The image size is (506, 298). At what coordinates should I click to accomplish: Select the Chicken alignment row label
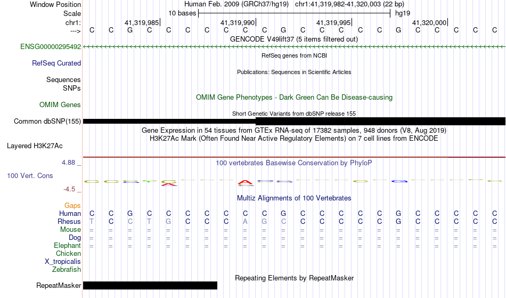68,253
